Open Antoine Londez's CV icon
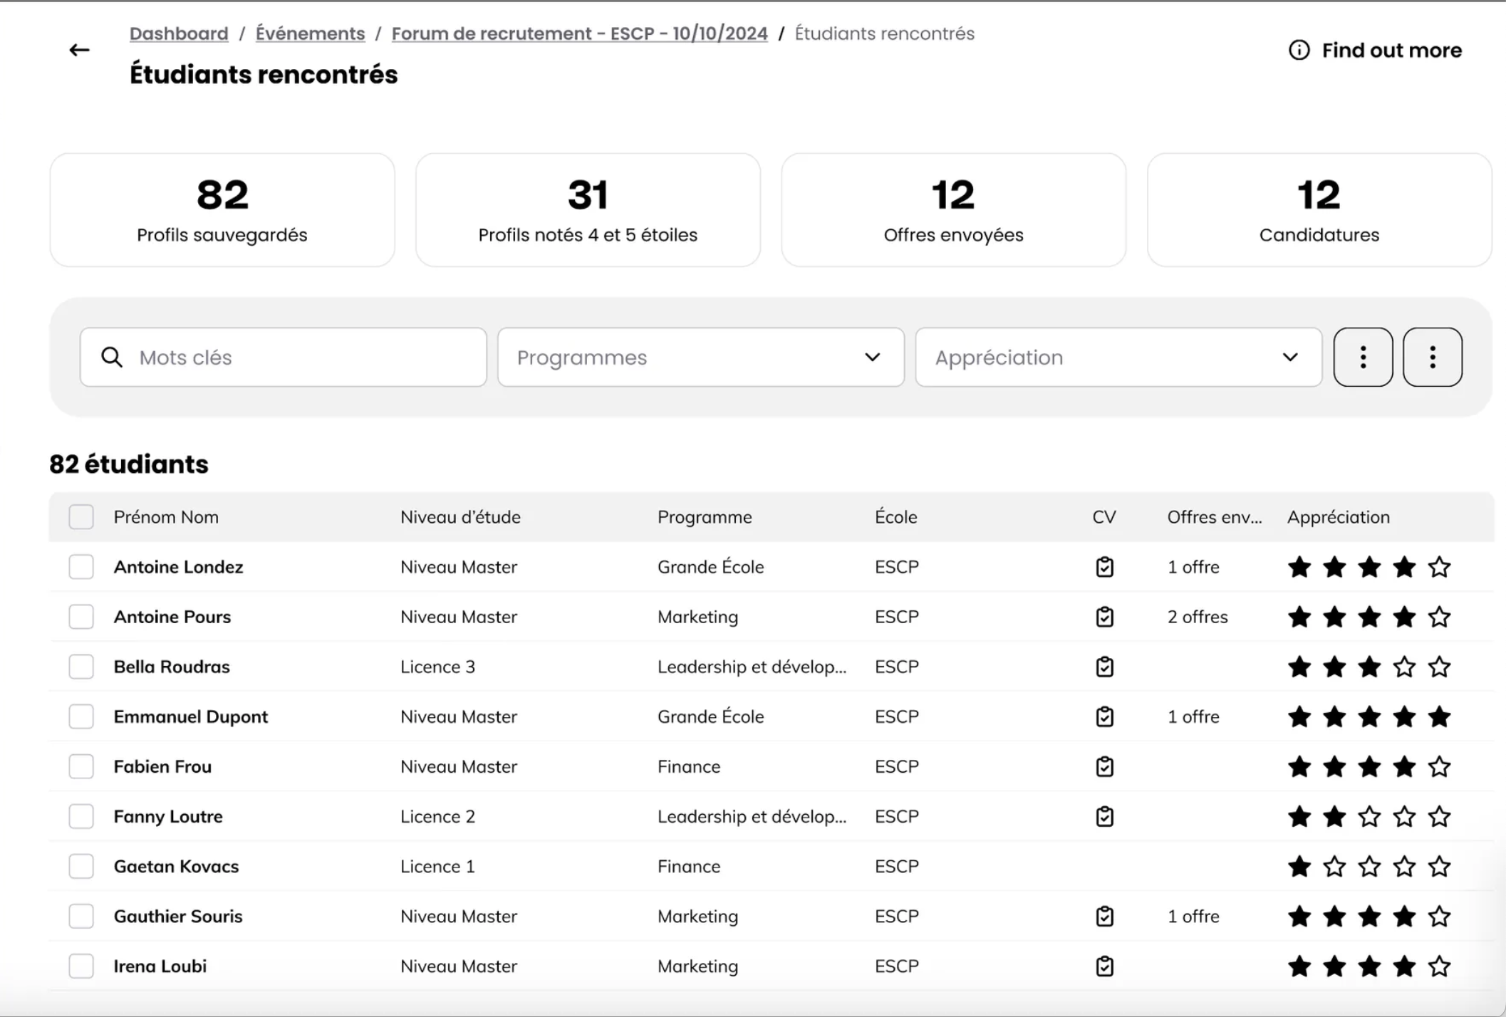This screenshot has height=1017, width=1506. click(1104, 567)
